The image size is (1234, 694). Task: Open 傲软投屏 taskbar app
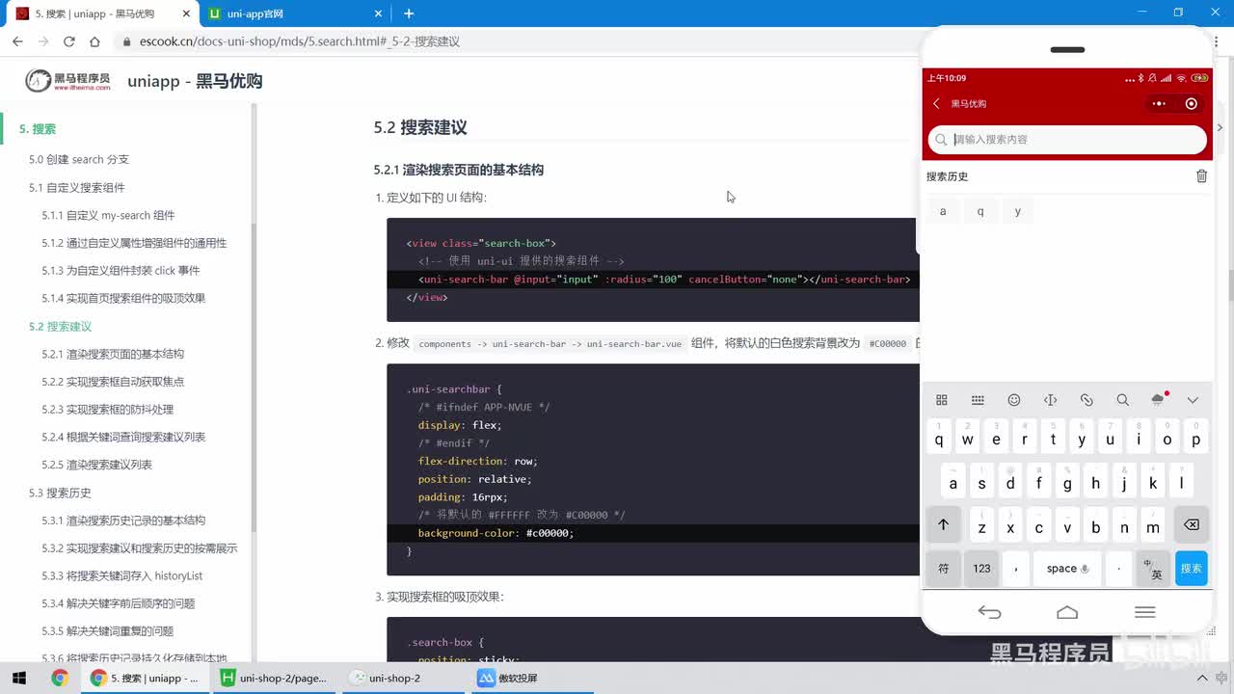(508, 678)
